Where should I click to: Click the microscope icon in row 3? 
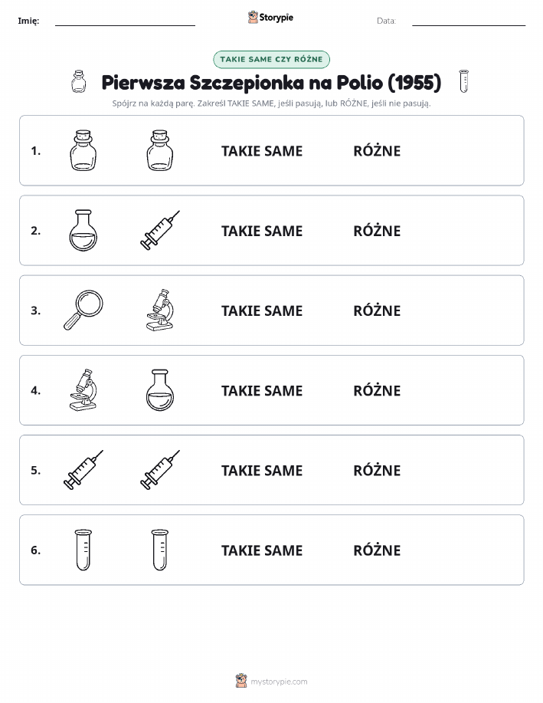click(160, 310)
